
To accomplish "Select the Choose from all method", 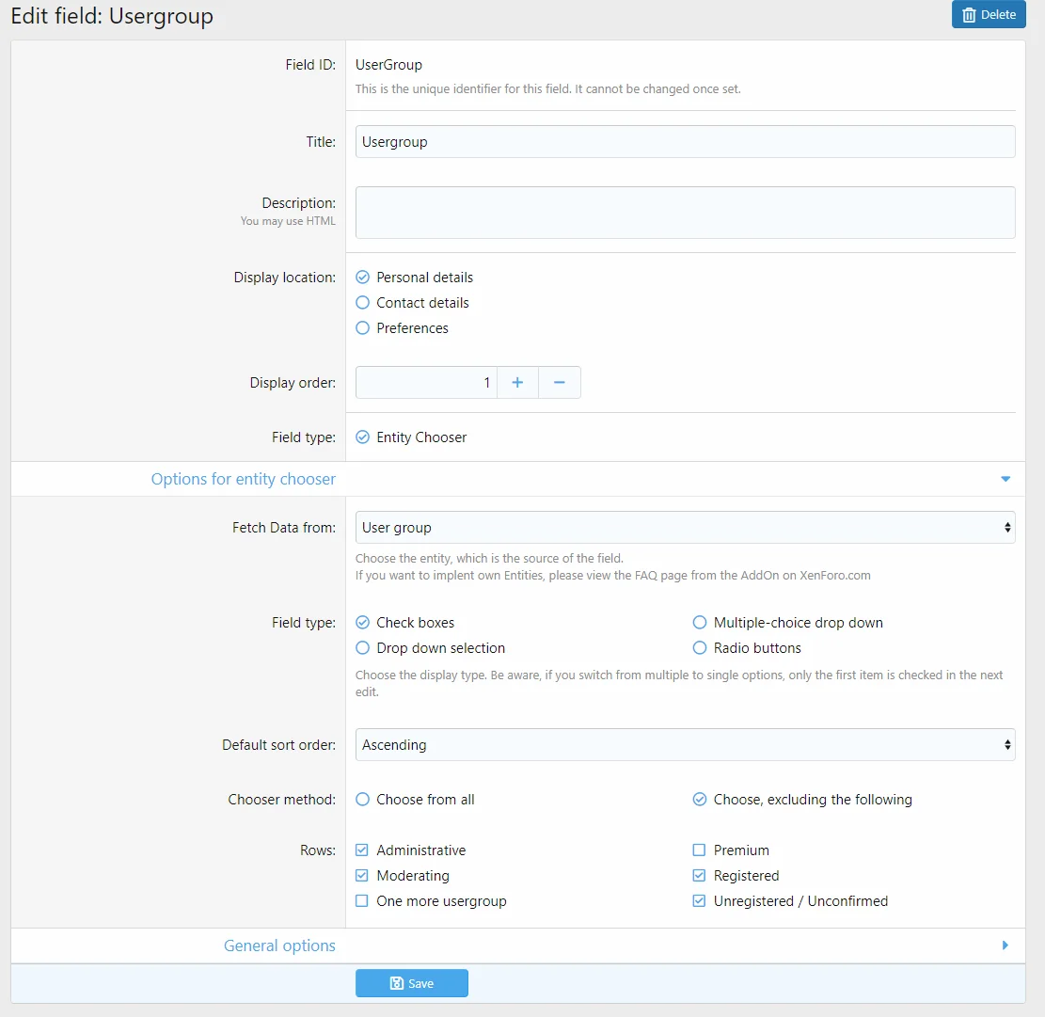I will tap(363, 800).
